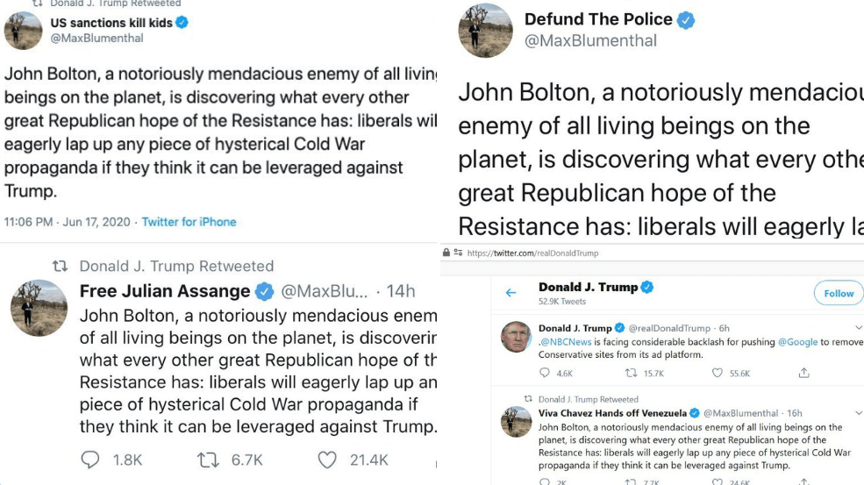This screenshot has height=485, width=864.
Task: Open options chevron on Viva Chavez tweet
Action: pyautogui.click(x=858, y=413)
